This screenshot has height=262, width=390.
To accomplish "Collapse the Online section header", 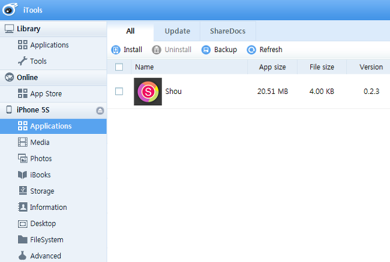I will (53, 77).
